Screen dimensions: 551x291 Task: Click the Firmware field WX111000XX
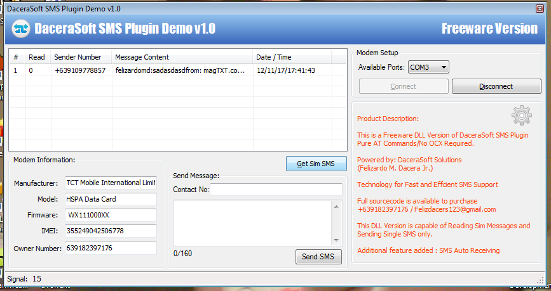tap(111, 216)
